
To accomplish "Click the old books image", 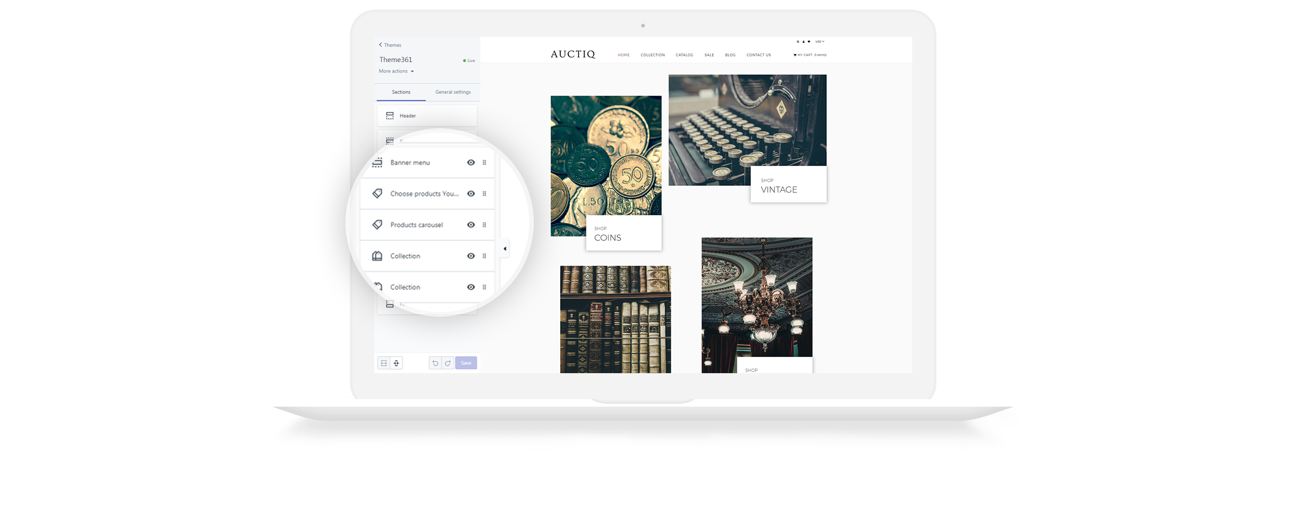I will tap(615, 320).
